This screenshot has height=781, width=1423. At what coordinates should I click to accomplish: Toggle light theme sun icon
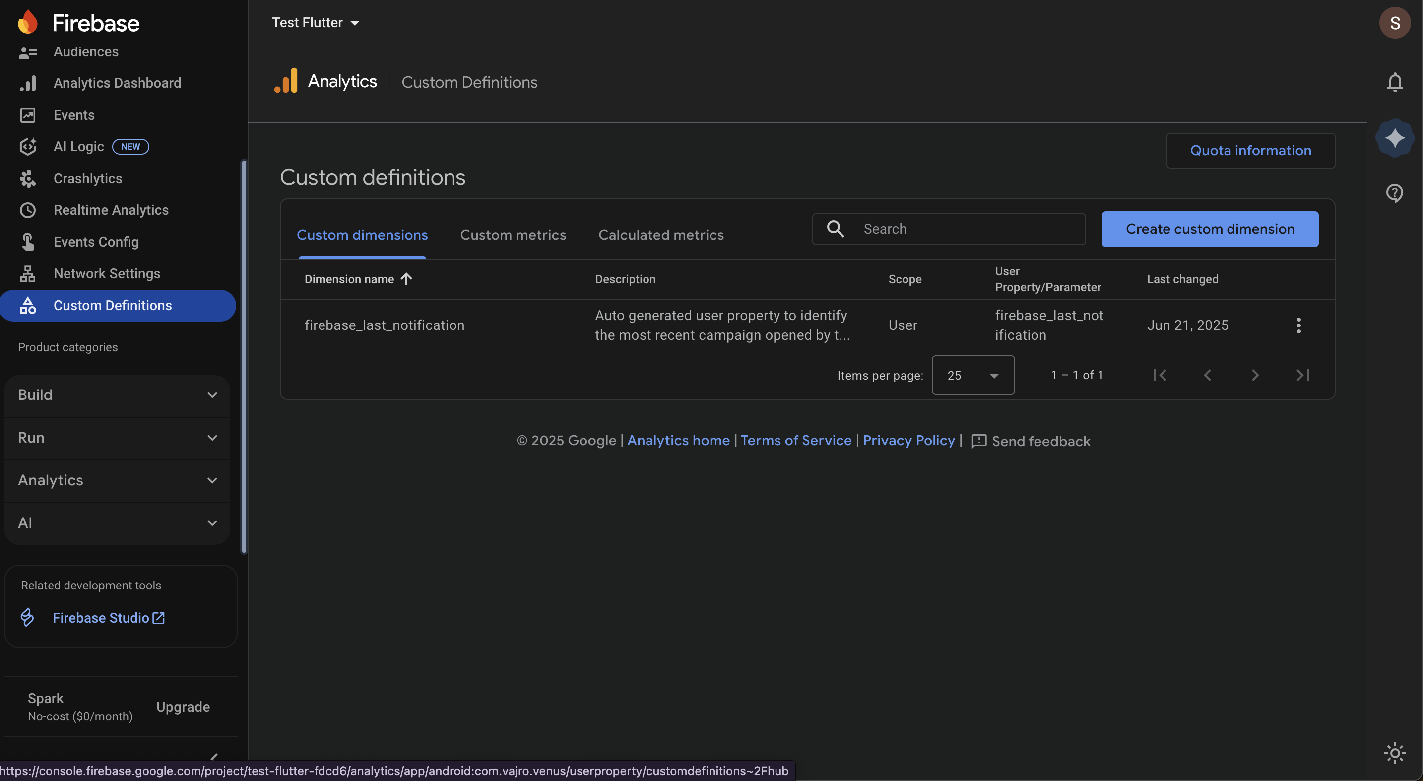pos(1394,753)
